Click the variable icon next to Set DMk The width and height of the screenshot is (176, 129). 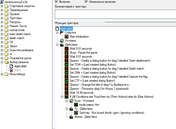click(x=67, y=73)
